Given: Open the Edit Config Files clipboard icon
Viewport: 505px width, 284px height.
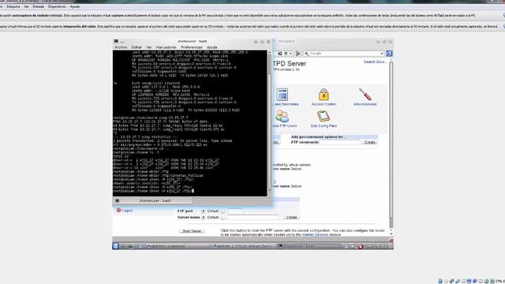Looking at the screenshot, I should coord(324,117).
